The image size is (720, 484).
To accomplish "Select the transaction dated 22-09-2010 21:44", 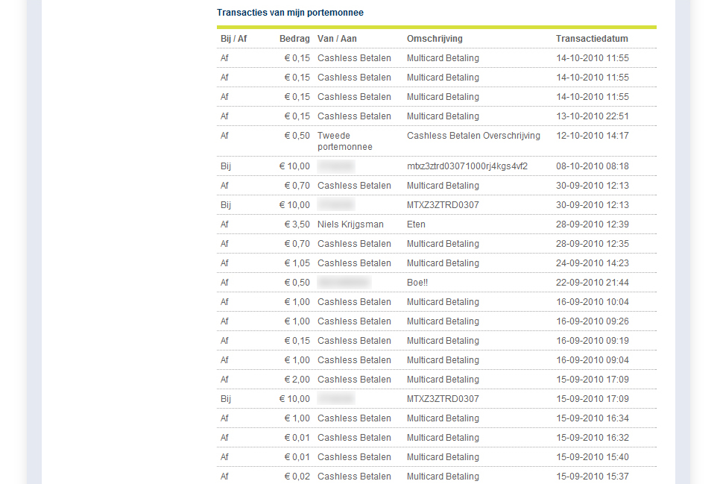I will click(593, 283).
